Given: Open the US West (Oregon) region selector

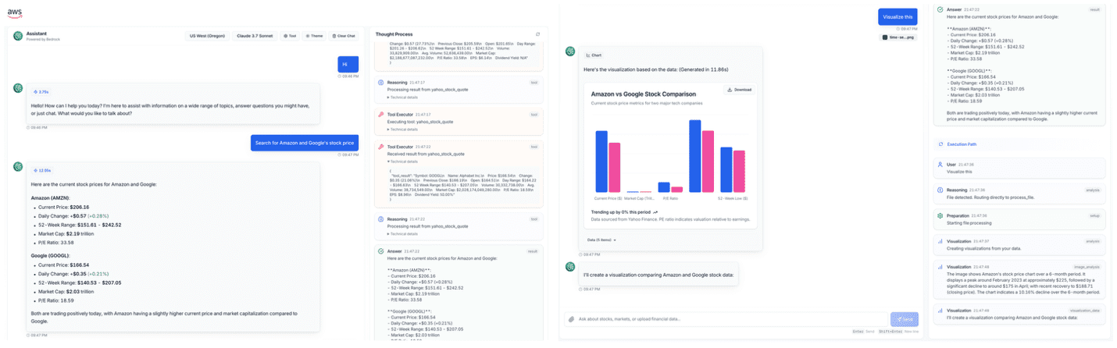Looking at the screenshot, I should click(206, 36).
